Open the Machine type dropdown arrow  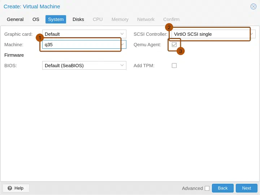click(x=123, y=45)
